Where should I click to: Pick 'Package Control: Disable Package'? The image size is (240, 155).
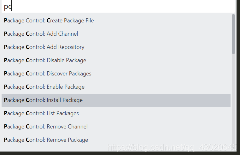pyautogui.click(x=116, y=60)
